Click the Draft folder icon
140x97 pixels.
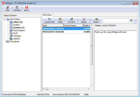tap(11, 33)
